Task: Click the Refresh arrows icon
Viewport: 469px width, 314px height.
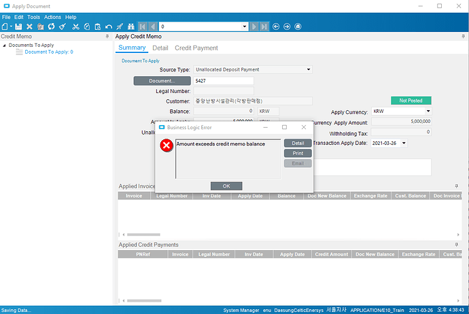Action: tap(52, 27)
